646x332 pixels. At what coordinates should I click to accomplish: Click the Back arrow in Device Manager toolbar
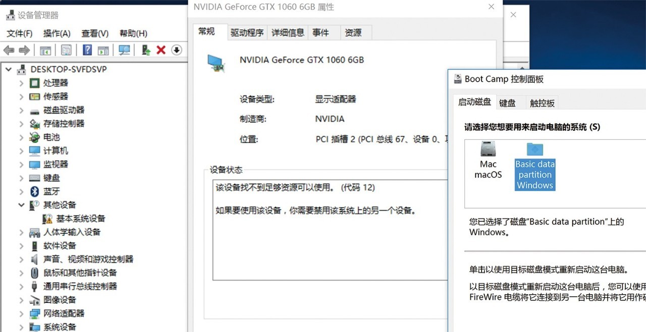coord(9,50)
